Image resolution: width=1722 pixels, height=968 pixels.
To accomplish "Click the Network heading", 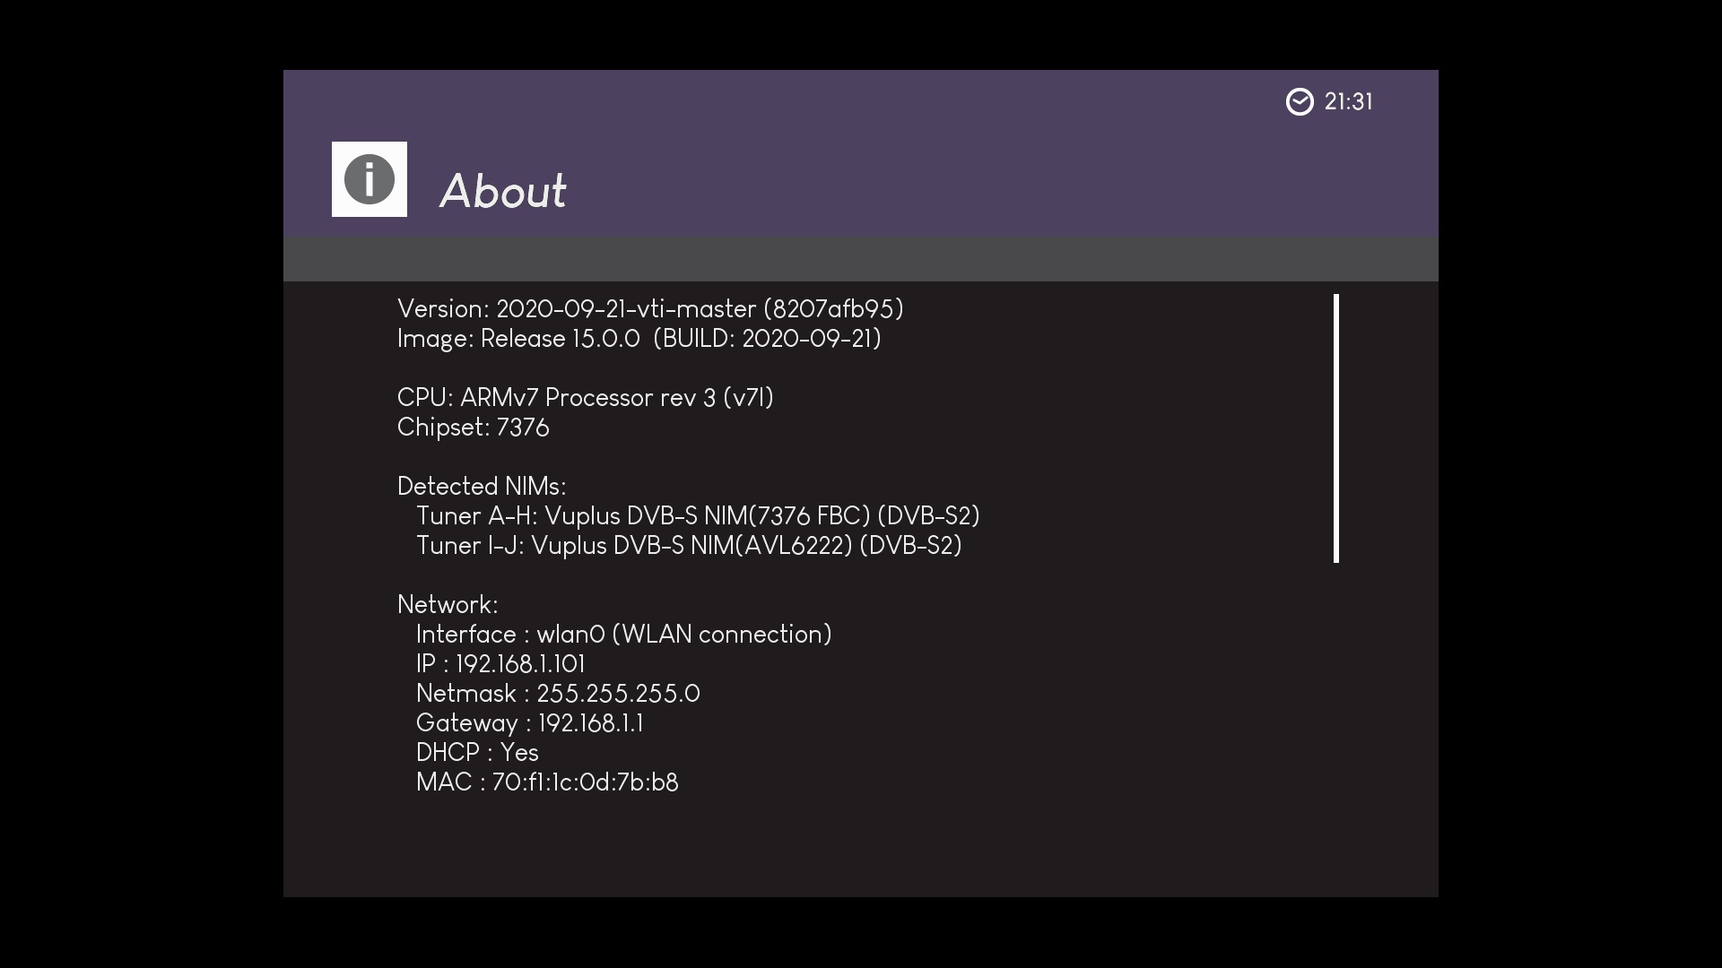I will coord(448,605).
